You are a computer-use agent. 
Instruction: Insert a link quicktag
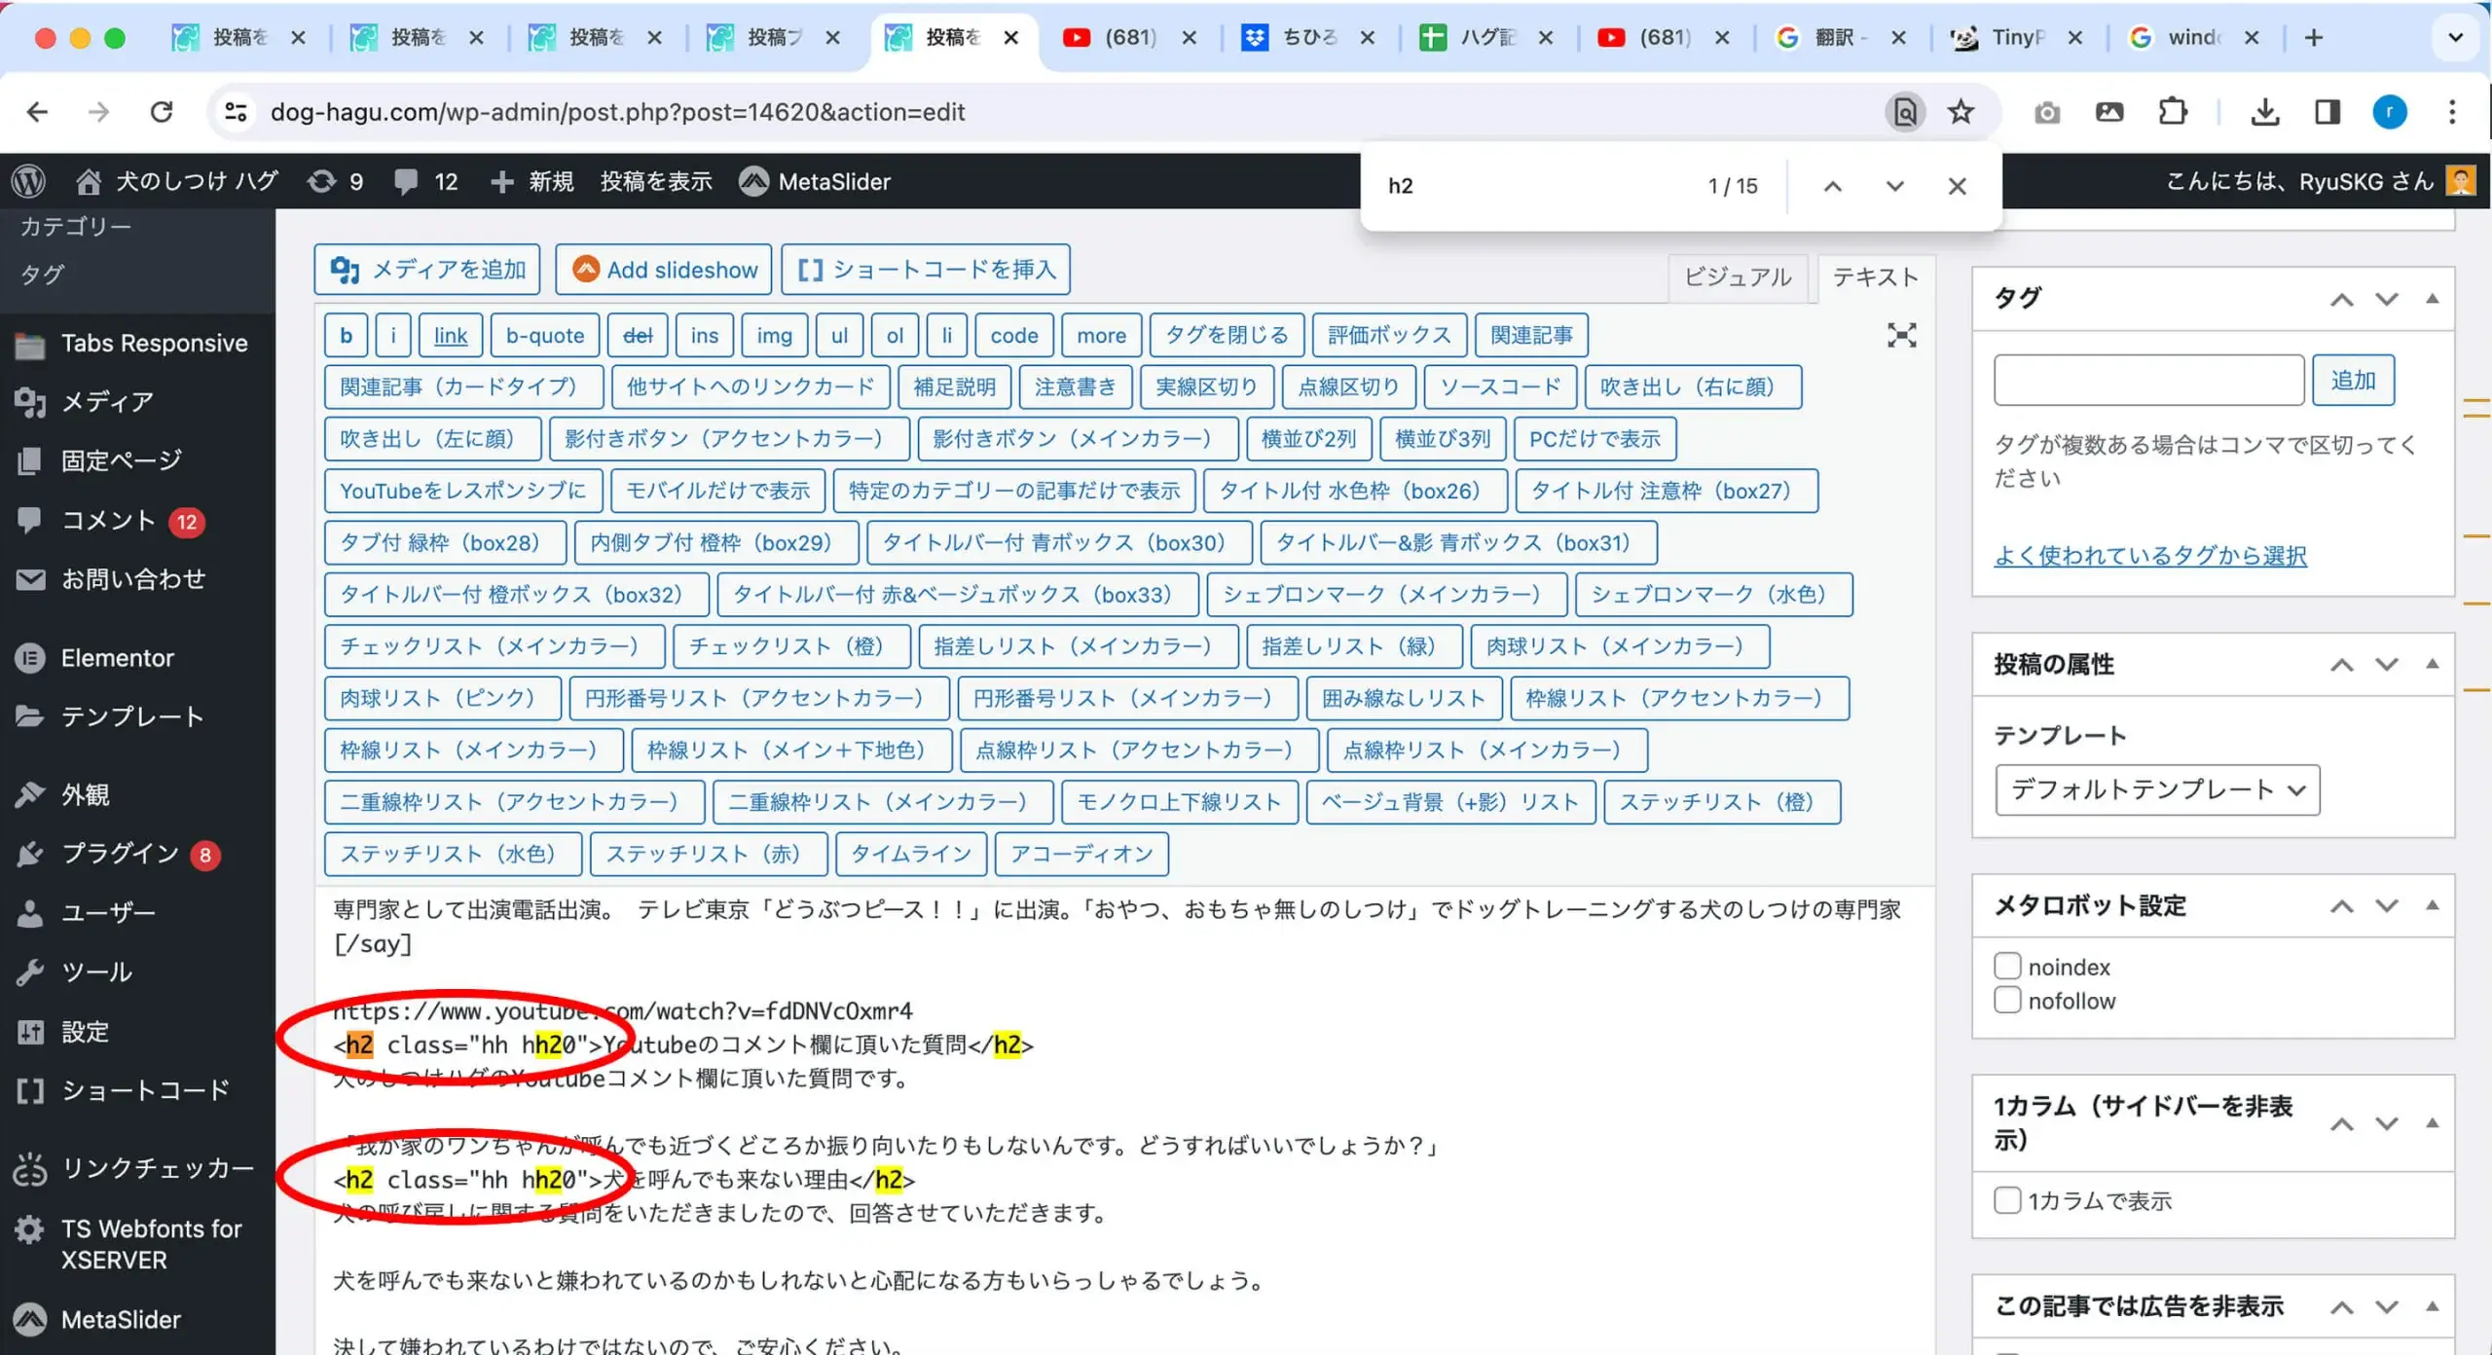pyautogui.click(x=451, y=335)
